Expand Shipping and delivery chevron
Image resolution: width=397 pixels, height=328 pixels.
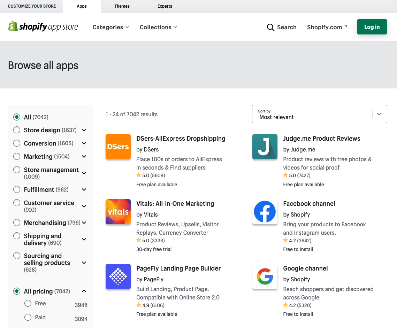click(x=84, y=239)
